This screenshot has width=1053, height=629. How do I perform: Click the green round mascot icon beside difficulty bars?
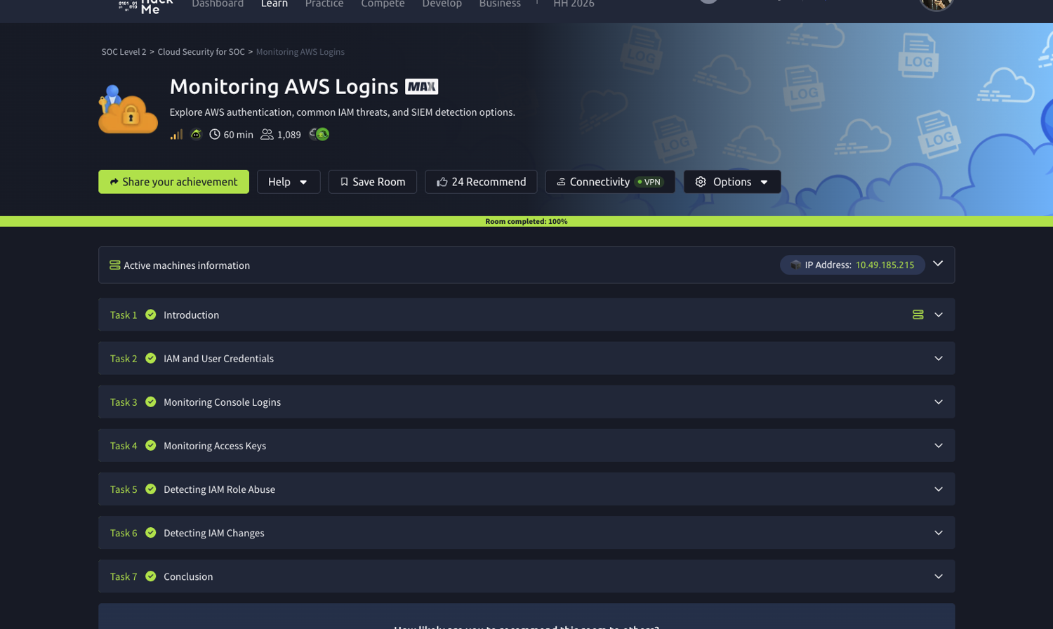pyautogui.click(x=196, y=134)
